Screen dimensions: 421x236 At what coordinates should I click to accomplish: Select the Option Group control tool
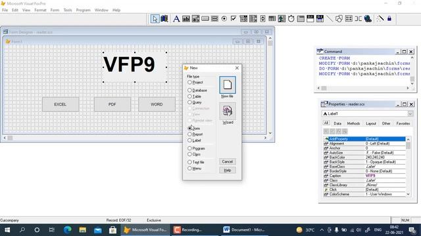pos(224,19)
